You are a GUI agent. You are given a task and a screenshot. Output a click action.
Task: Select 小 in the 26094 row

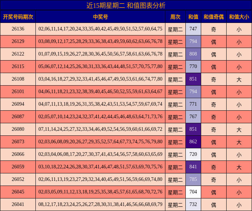(x=239, y=105)
